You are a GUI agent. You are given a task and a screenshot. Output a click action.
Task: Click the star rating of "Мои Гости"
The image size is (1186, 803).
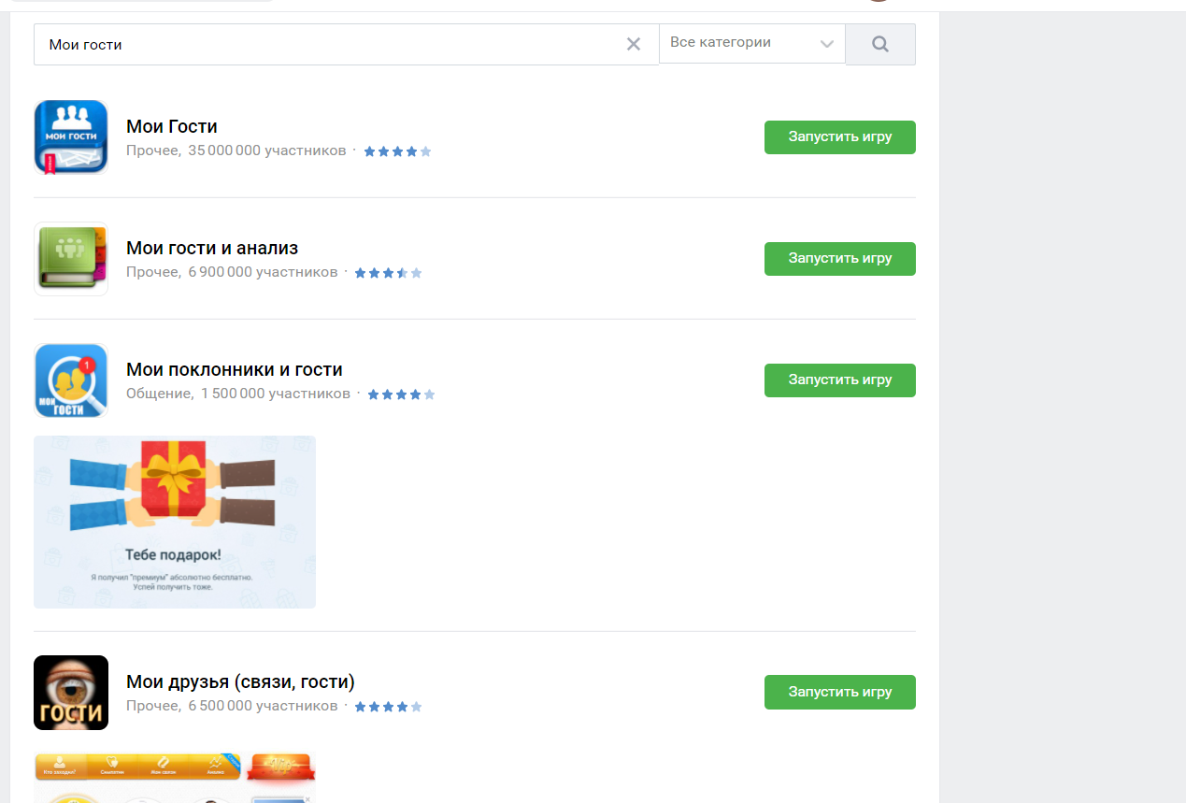(x=397, y=151)
